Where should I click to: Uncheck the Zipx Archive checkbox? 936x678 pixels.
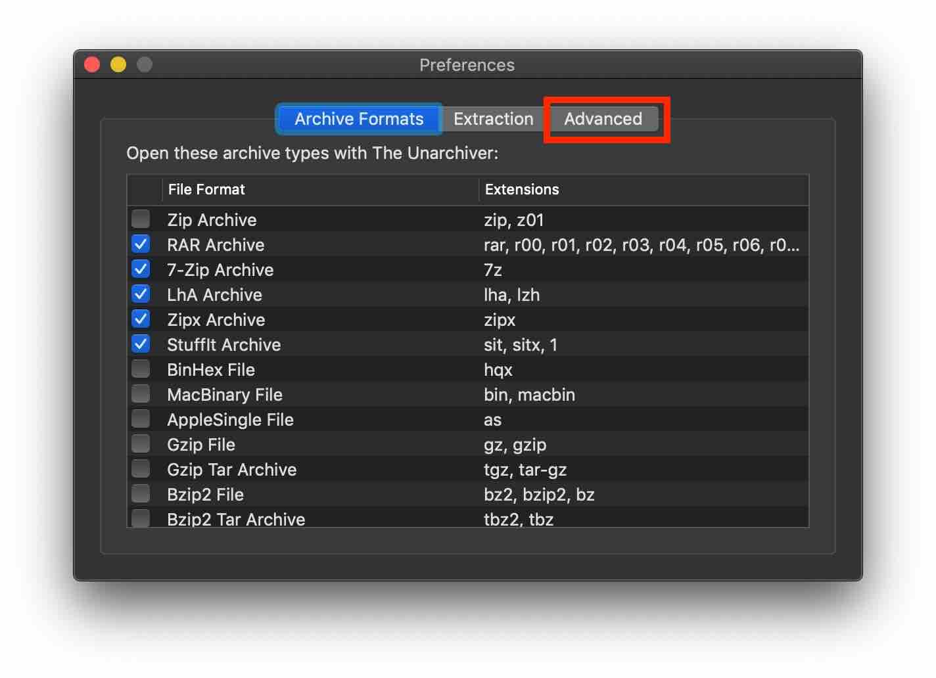[141, 319]
